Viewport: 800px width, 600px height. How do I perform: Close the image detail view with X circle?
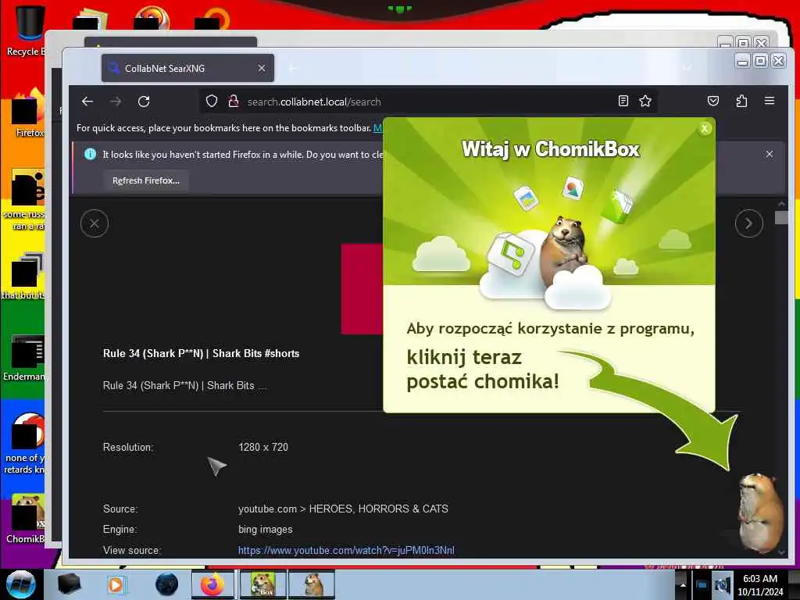(x=95, y=223)
